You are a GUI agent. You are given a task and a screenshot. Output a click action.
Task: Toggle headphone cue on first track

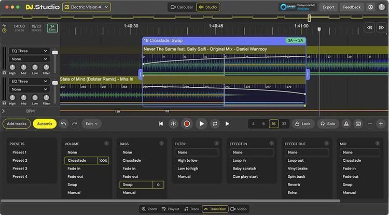pyautogui.click(x=4, y=73)
